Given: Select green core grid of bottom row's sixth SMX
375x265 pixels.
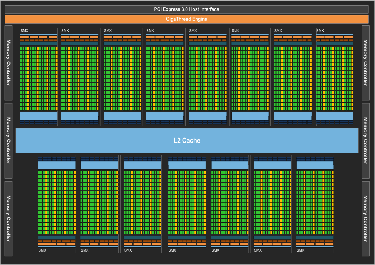Looking at the screenshot, I should pyautogui.click(x=271, y=202).
